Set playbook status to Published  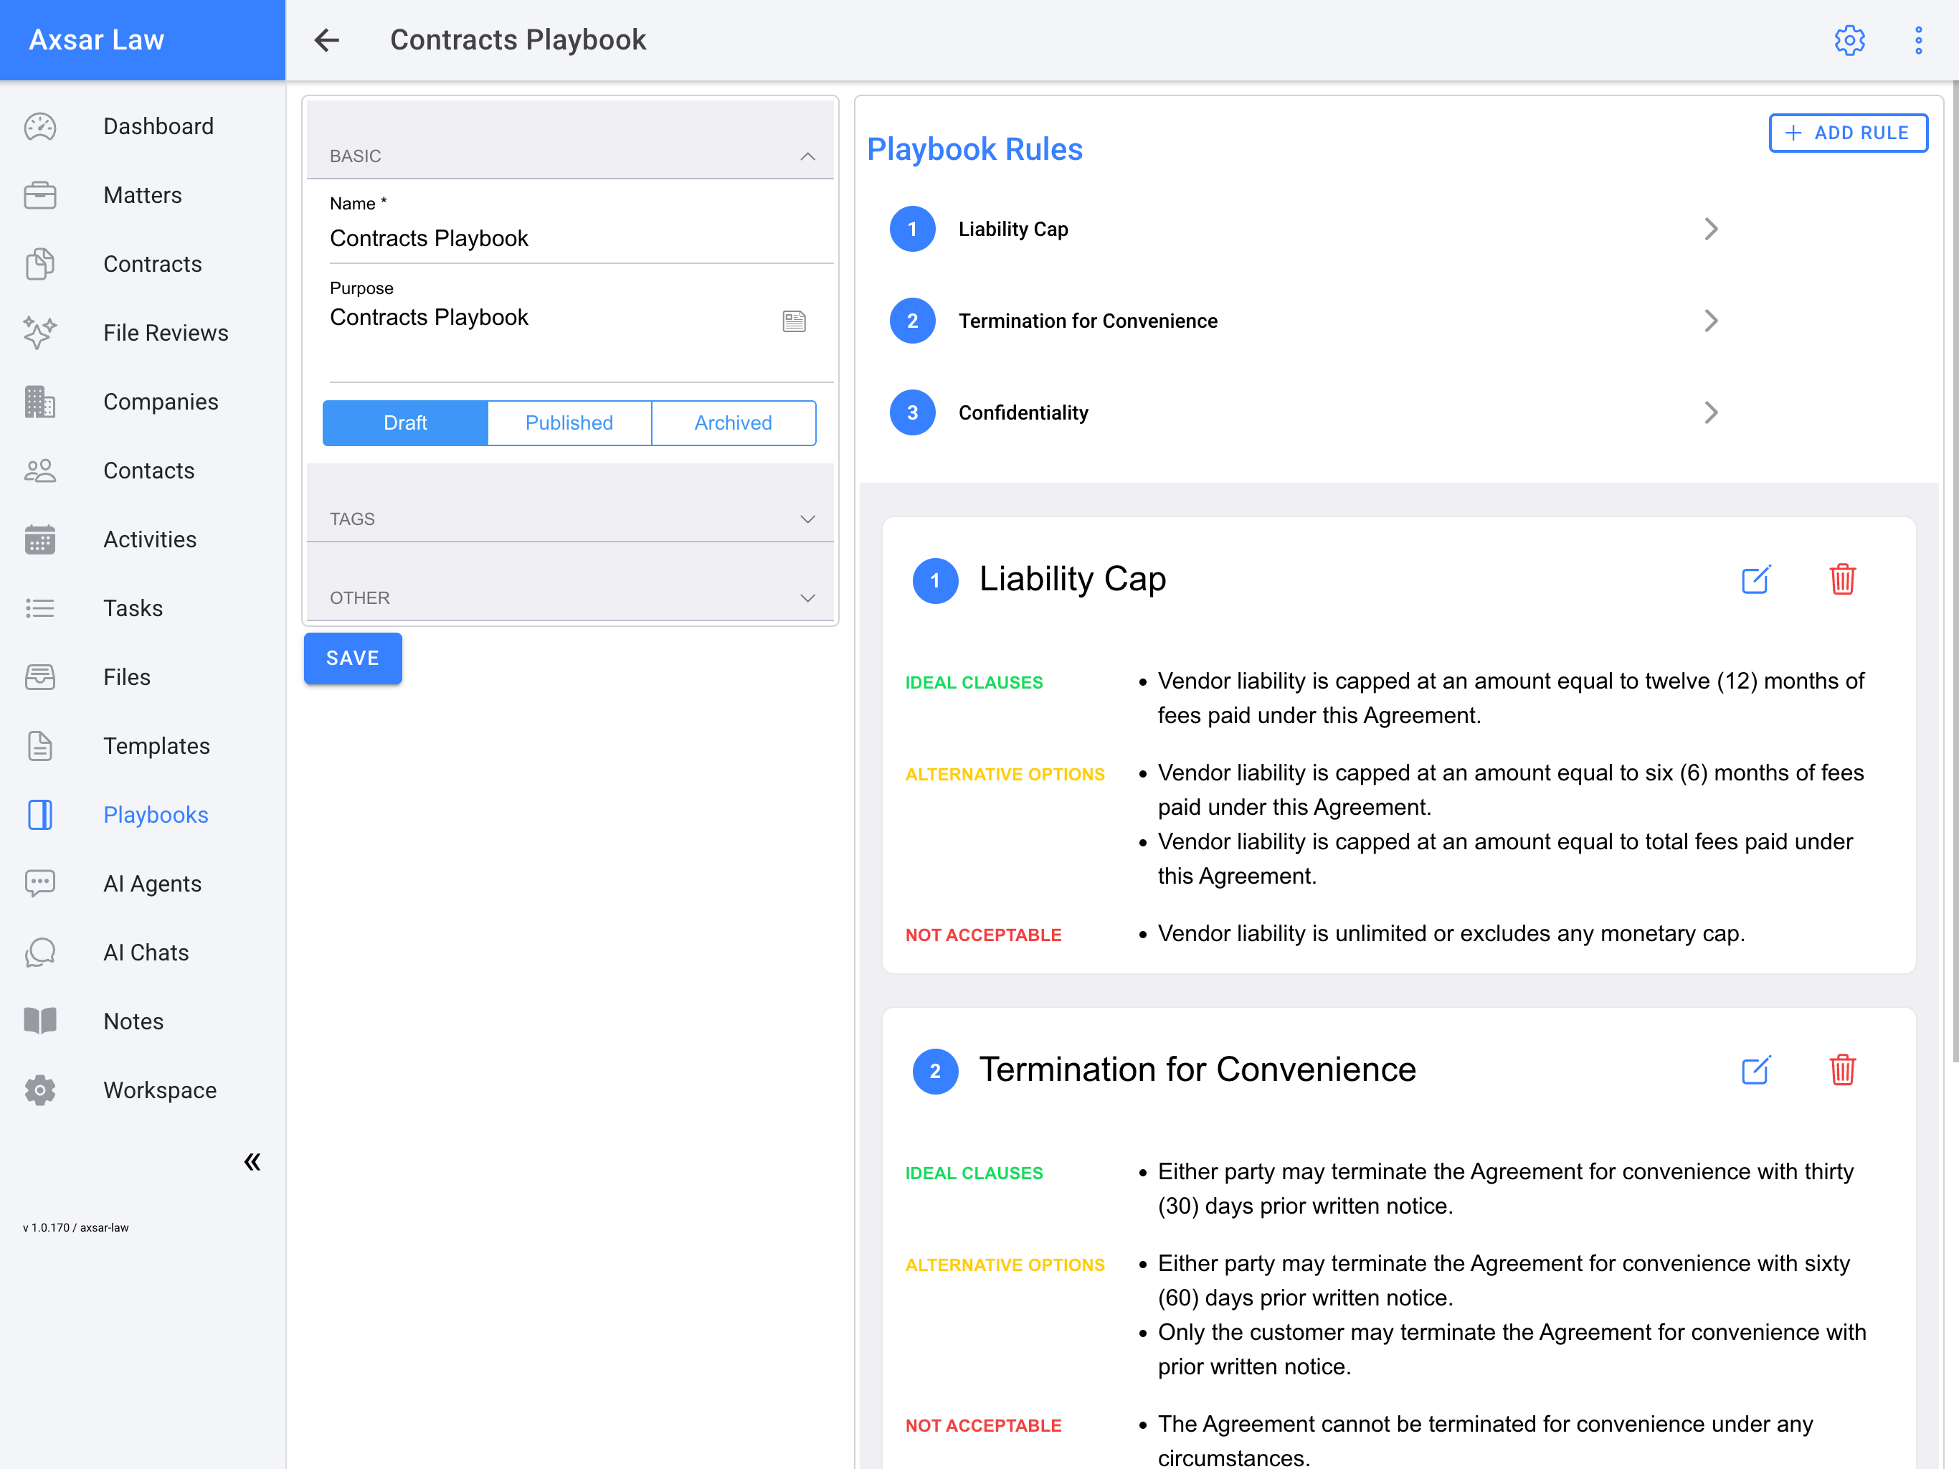coord(569,422)
